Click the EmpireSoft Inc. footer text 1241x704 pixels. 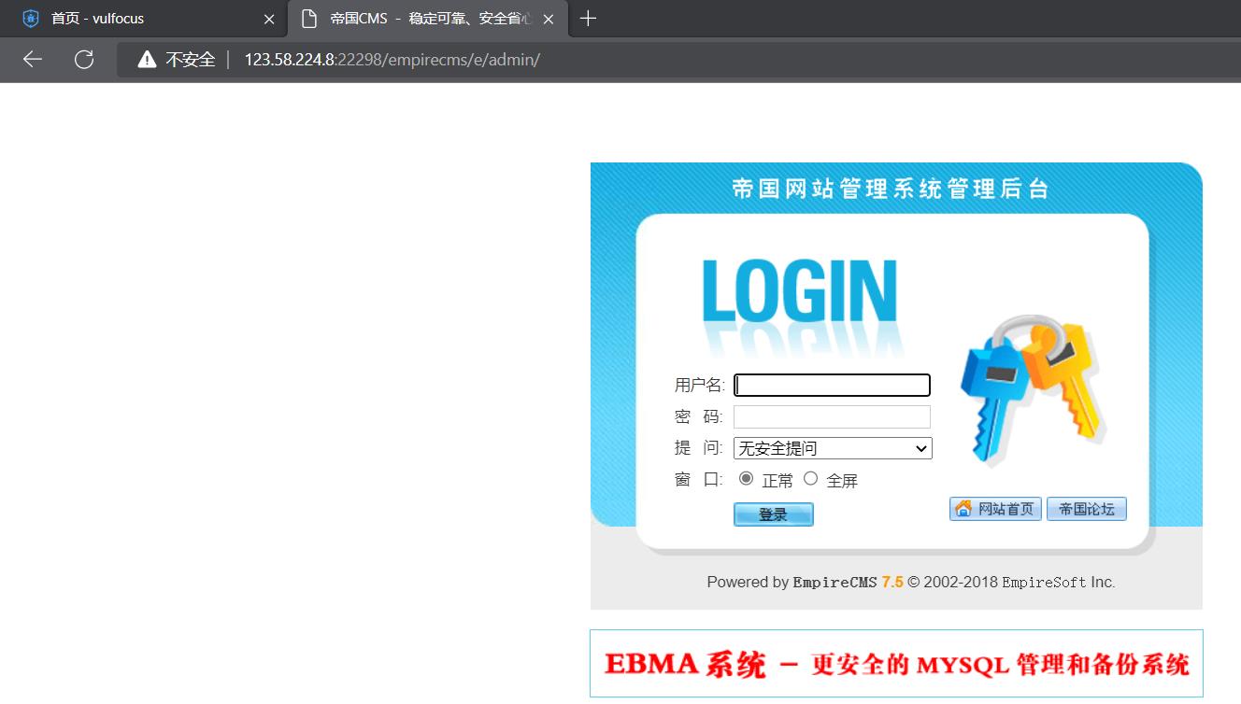(1059, 583)
